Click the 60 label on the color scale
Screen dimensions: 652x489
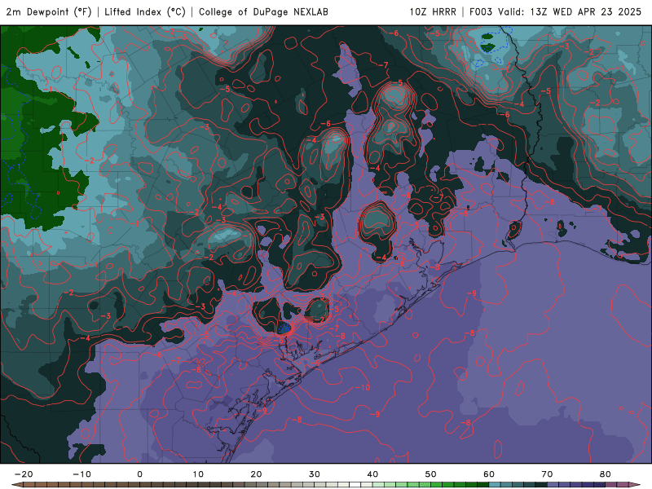(x=489, y=474)
